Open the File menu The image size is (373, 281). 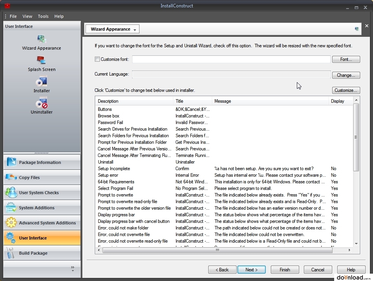[x=13, y=16]
